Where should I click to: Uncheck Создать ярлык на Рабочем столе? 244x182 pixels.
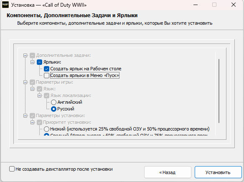click(x=46, y=69)
